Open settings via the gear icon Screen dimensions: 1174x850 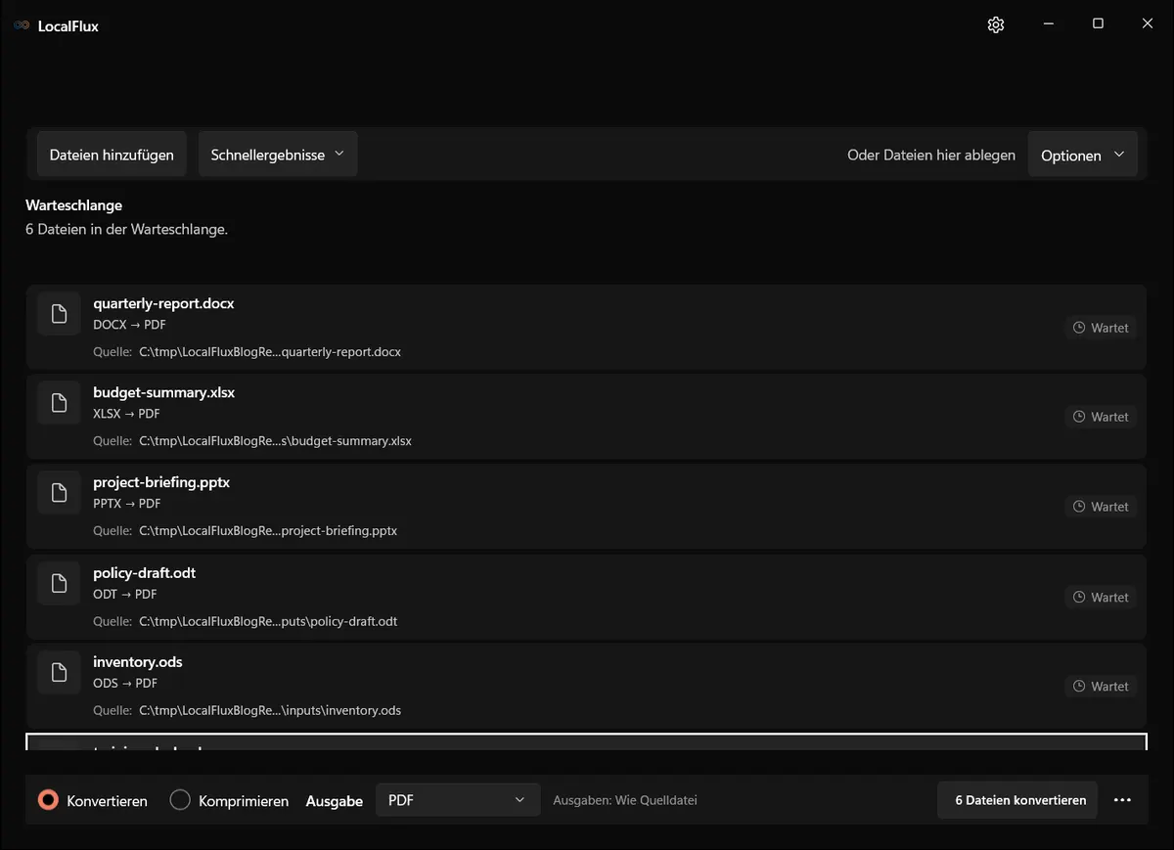click(x=996, y=24)
